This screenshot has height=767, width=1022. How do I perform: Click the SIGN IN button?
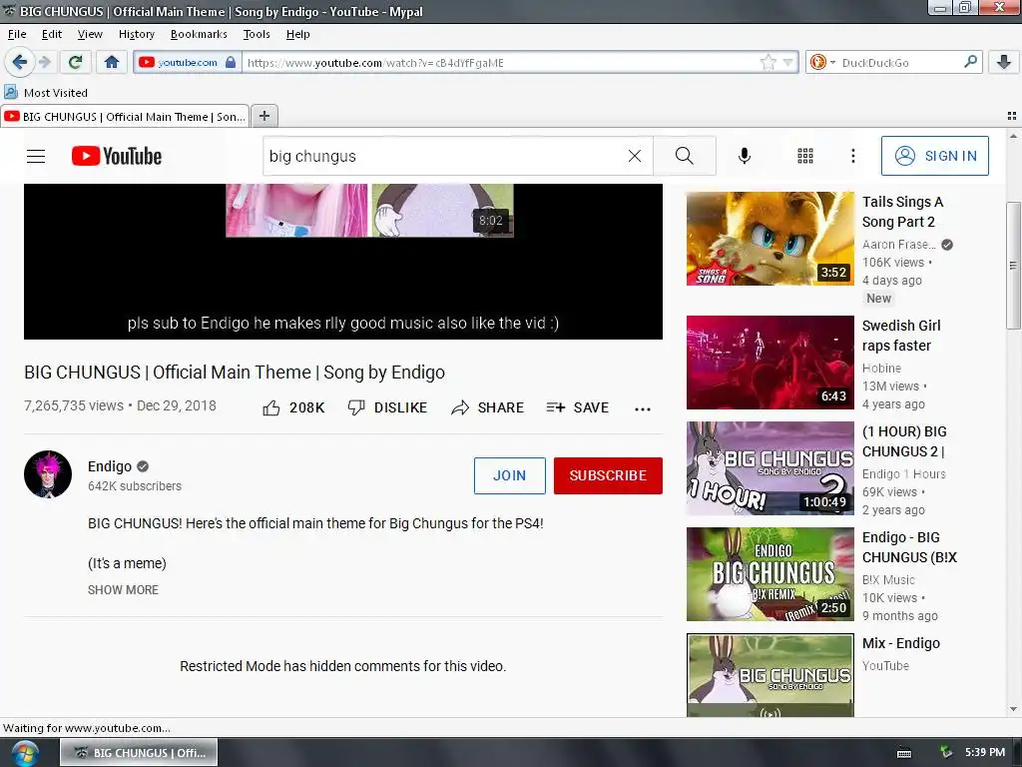[x=934, y=156]
